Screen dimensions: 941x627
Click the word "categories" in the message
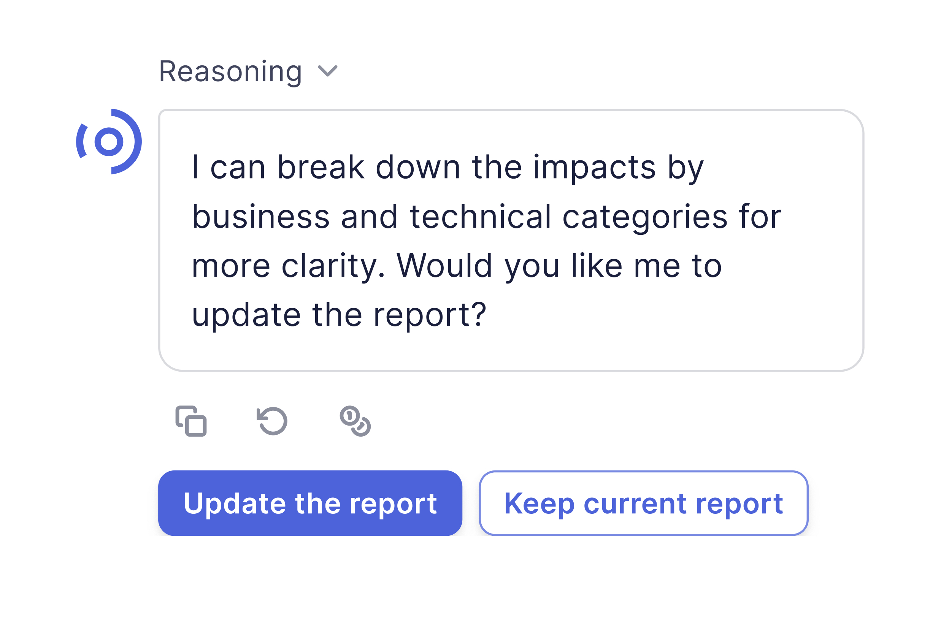644,217
